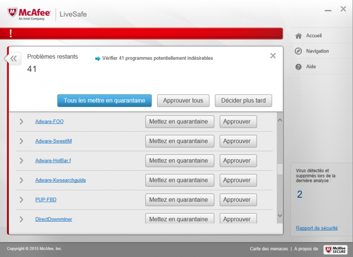Expand the Adware-Kwsearchguide row chevron

coord(21,180)
